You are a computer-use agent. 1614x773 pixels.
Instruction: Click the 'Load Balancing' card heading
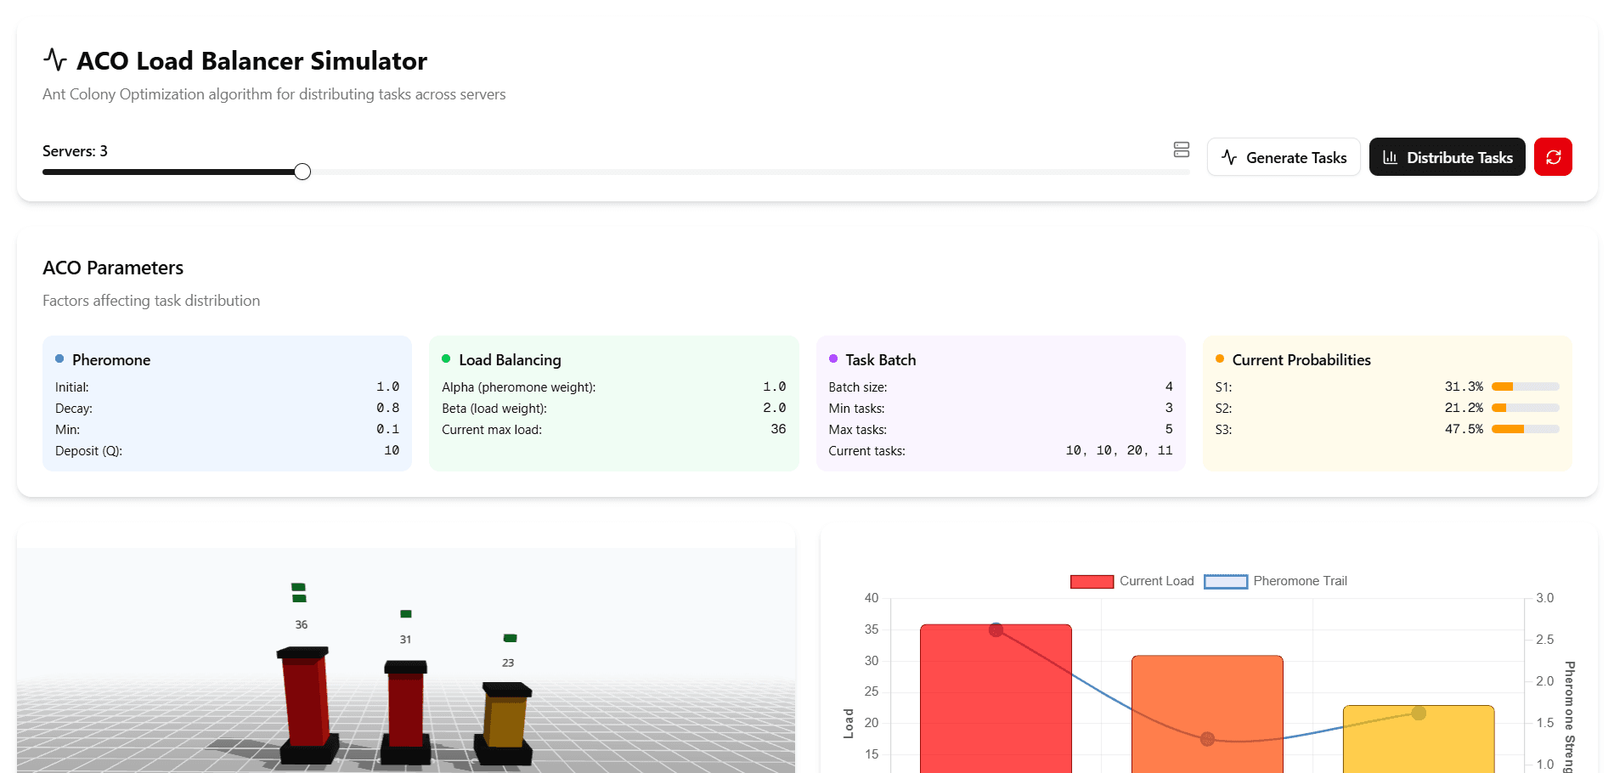pos(510,359)
